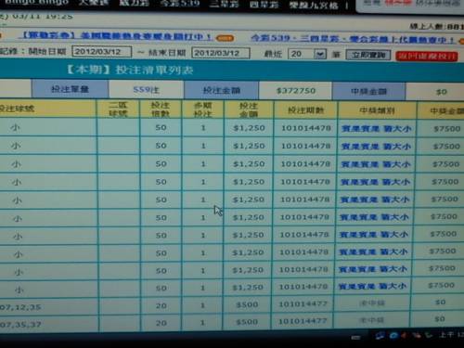The height and width of the screenshot is (348, 464).
Task: Click the blue prize type link in the first row
Action: [377, 129]
